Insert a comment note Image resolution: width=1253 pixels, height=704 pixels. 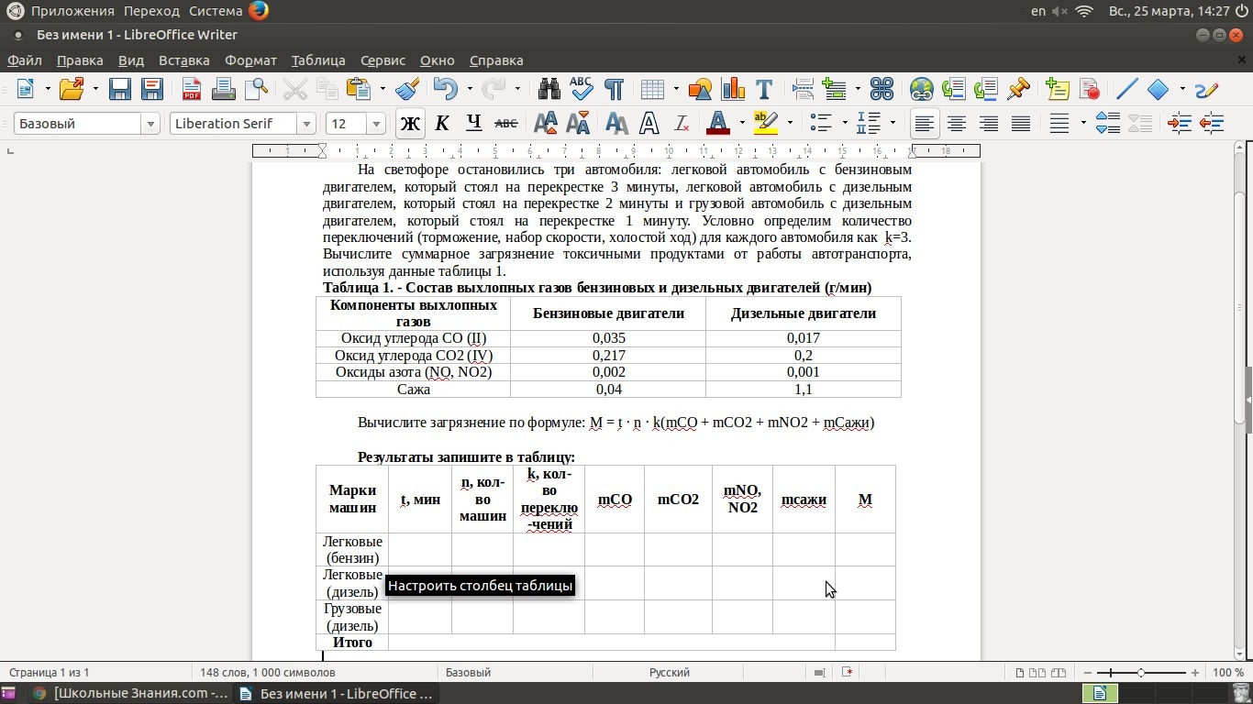pyautogui.click(x=1058, y=89)
